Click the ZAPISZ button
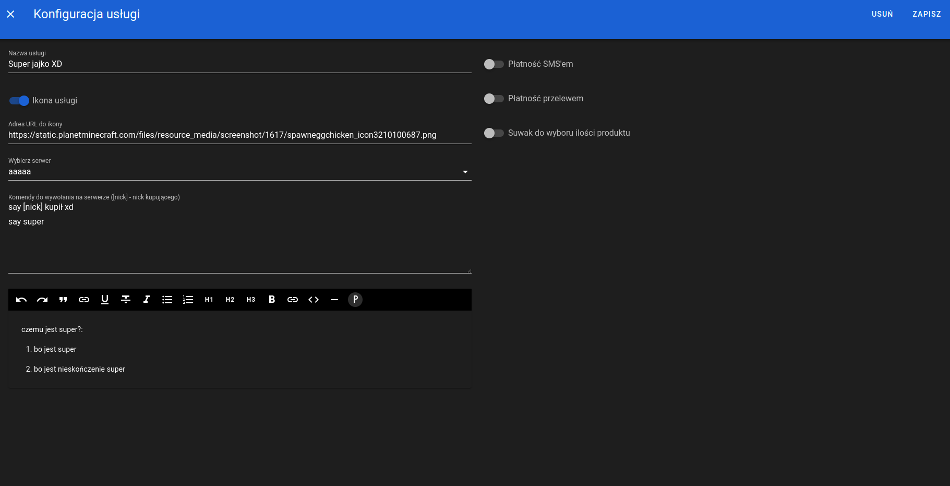950x486 pixels. 927,14
